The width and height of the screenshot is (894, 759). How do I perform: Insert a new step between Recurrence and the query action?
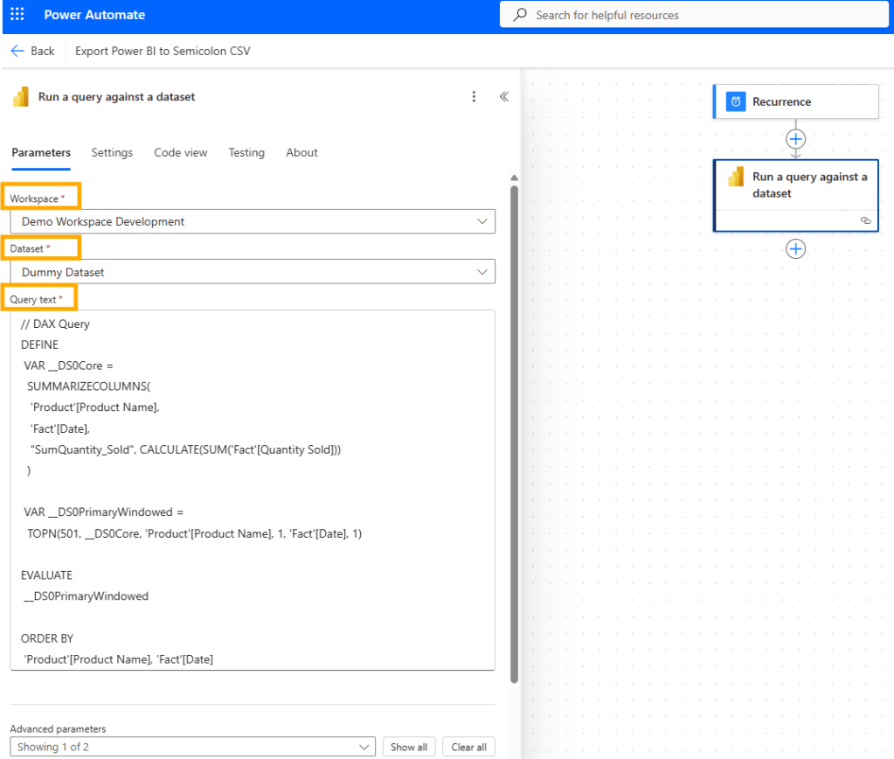795,139
